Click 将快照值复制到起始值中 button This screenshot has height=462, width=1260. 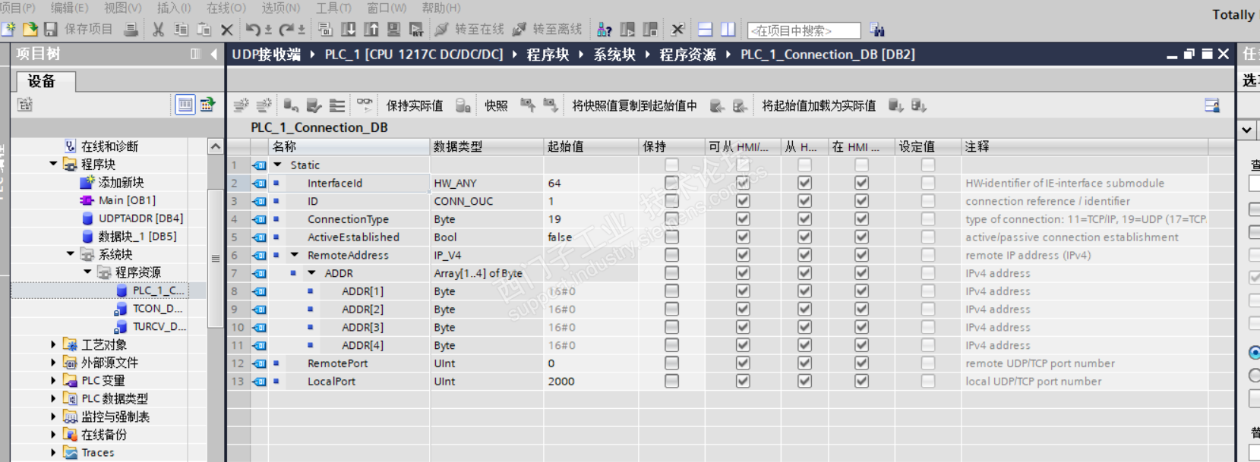coord(634,105)
